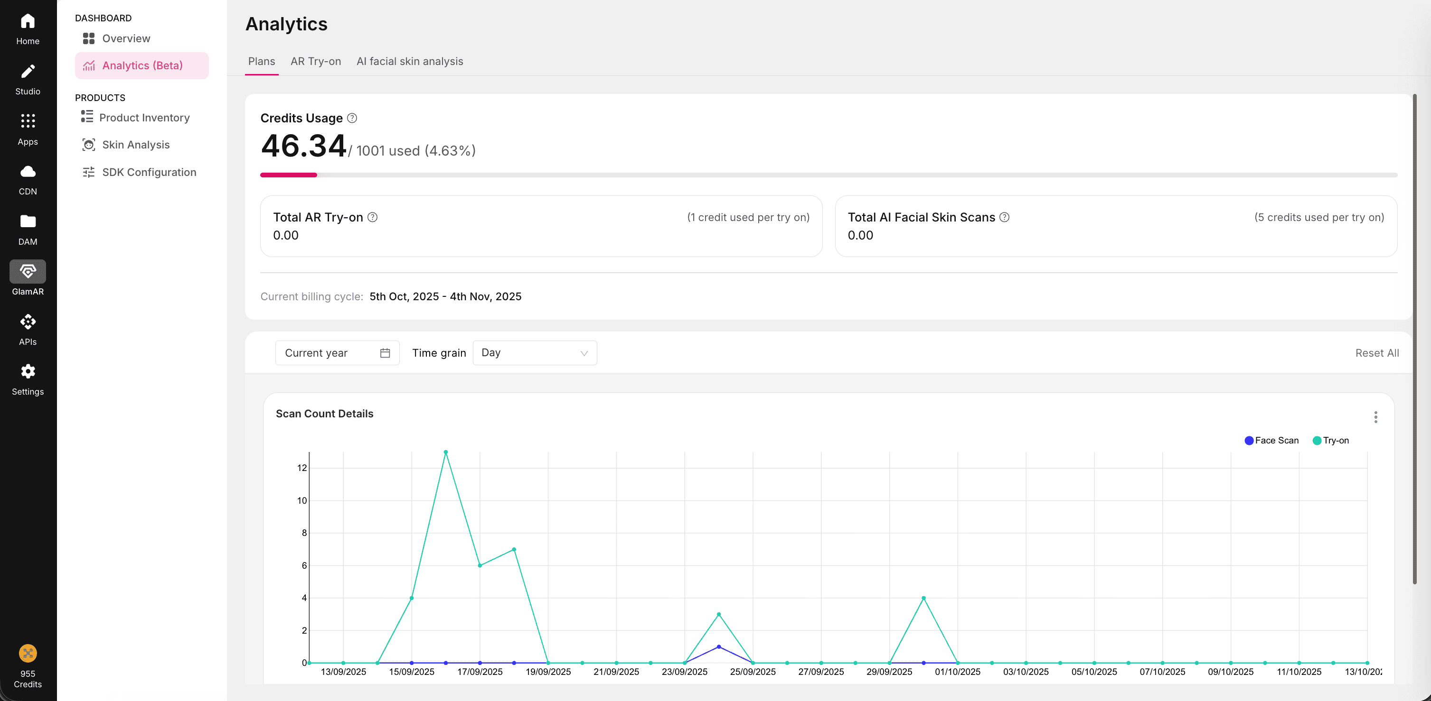This screenshot has height=701, width=1431.
Task: Open the Studio pencil icon
Action: pyautogui.click(x=28, y=72)
